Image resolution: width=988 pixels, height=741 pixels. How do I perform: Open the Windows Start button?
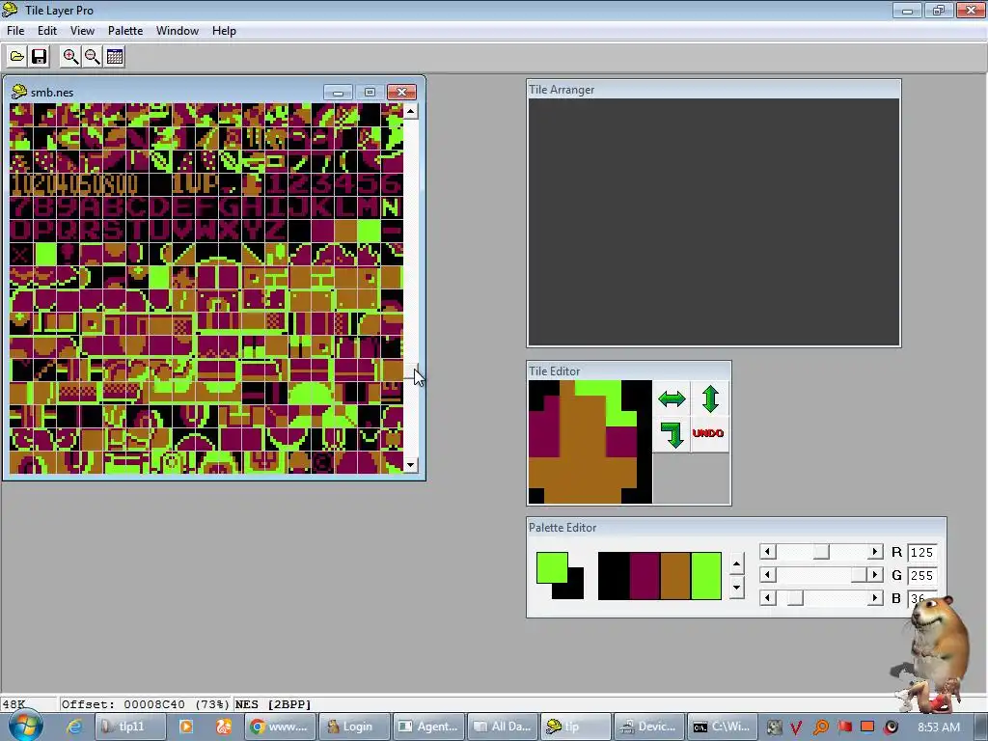coord(24,726)
